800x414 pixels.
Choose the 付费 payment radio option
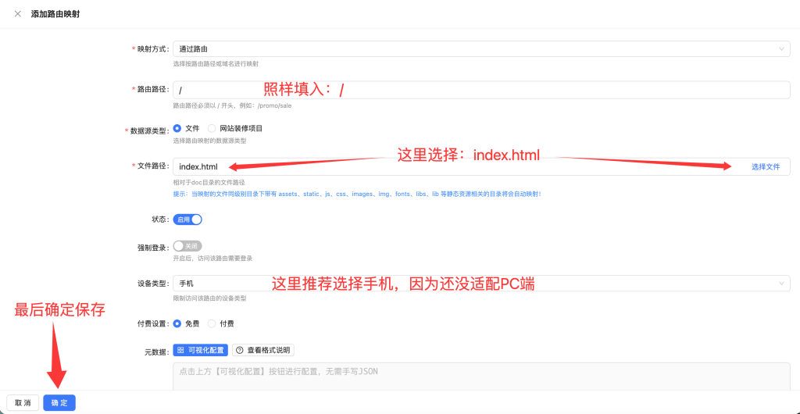pyautogui.click(x=212, y=323)
